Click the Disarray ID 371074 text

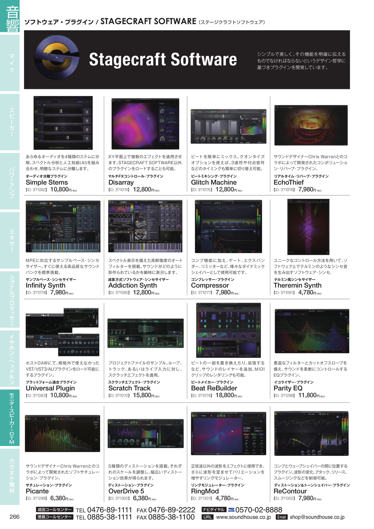[x=119, y=190]
